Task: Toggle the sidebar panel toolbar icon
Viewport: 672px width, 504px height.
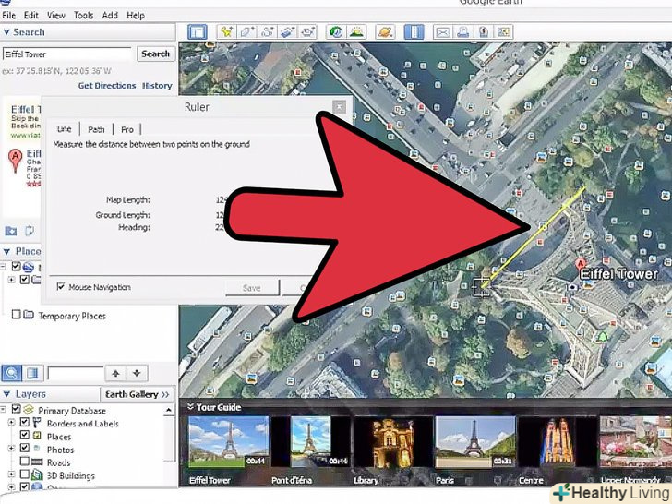Action: click(x=197, y=32)
